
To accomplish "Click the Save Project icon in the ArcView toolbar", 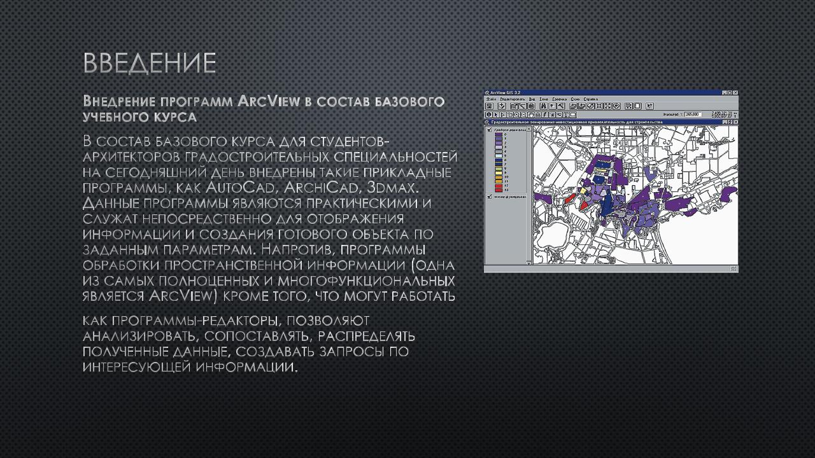I will [490, 106].
